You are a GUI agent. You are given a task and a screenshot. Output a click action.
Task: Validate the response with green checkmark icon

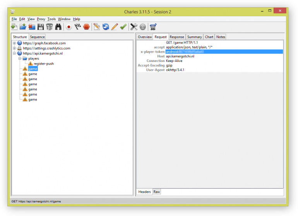point(123,27)
